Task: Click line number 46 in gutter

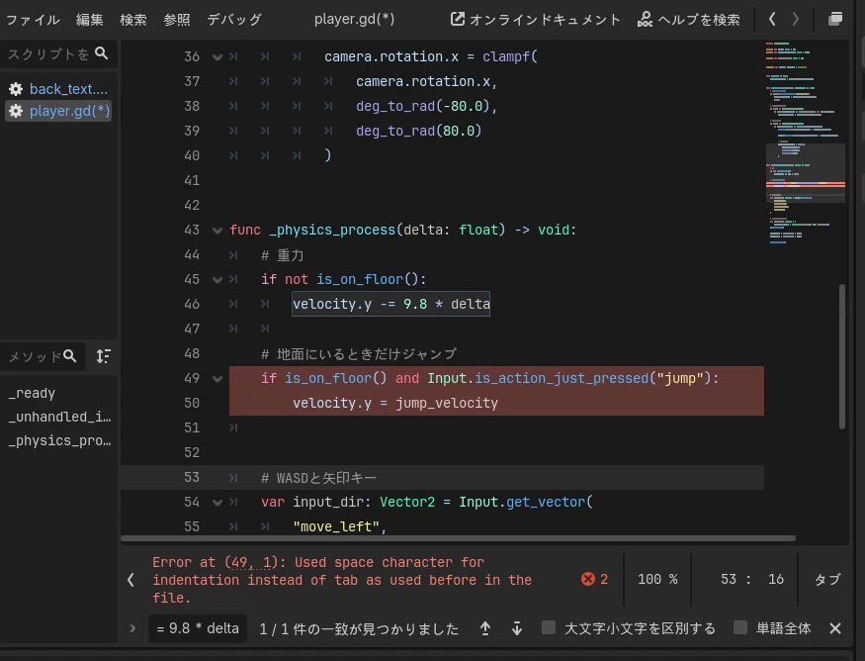Action: tap(192, 304)
